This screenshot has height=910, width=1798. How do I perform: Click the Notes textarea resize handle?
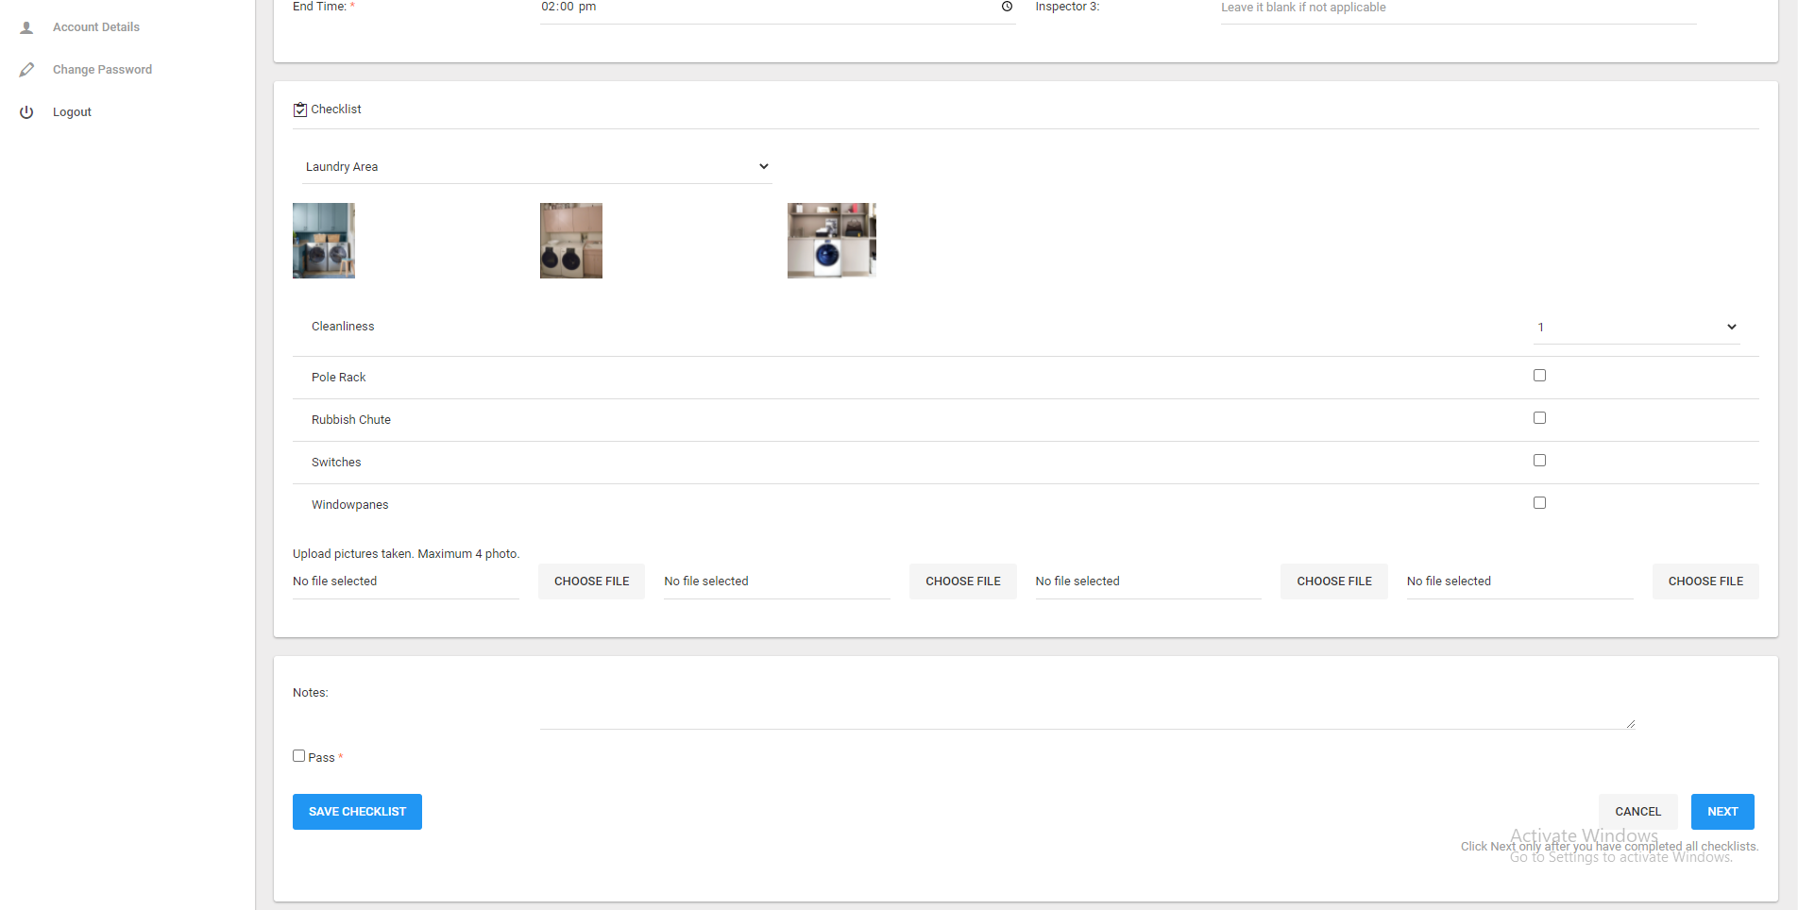1630,724
